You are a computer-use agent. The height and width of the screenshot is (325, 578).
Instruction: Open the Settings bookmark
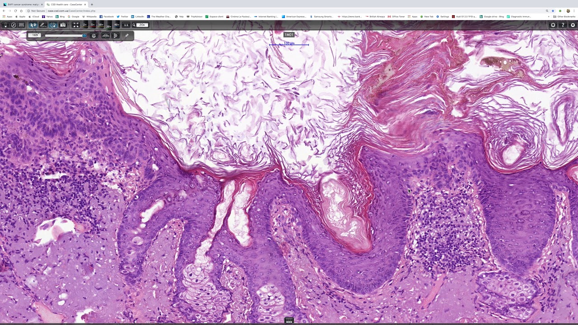(x=443, y=17)
